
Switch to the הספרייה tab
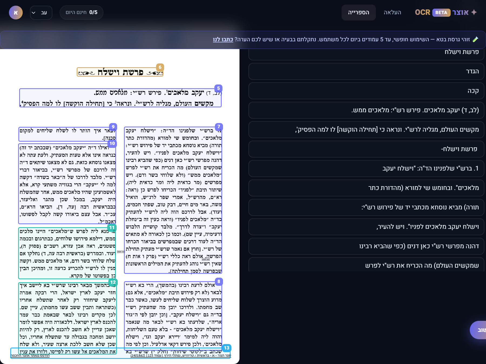tap(359, 12)
